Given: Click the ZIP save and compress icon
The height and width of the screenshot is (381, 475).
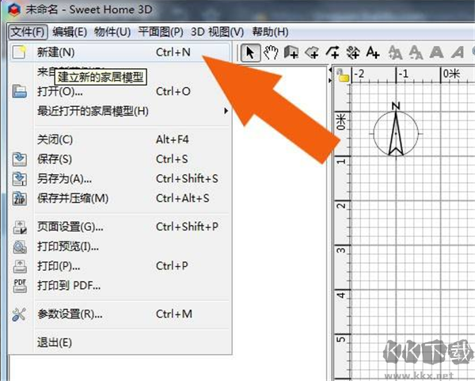Looking at the screenshot, I should point(19,199).
